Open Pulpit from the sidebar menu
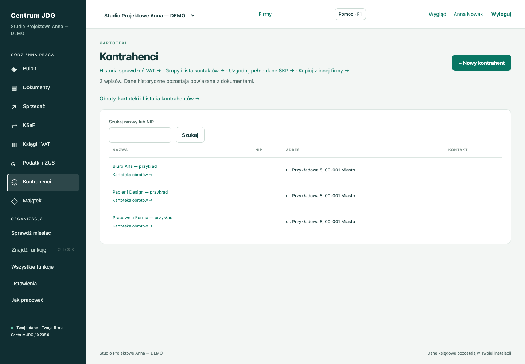Screen dimensions: 525x364 point(43,69)
